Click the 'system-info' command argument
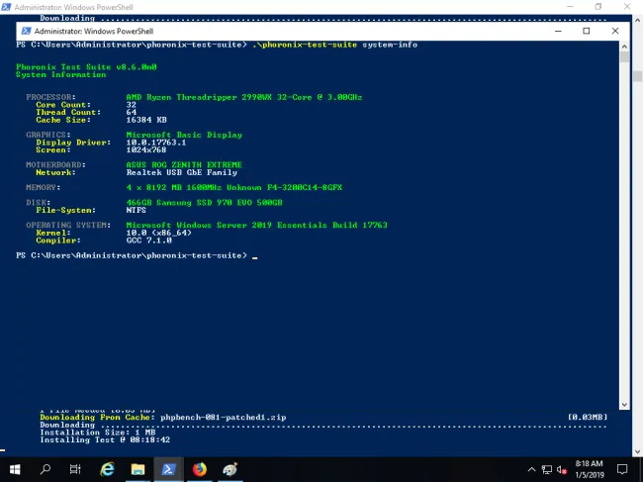The width and height of the screenshot is (643, 482). pos(390,45)
